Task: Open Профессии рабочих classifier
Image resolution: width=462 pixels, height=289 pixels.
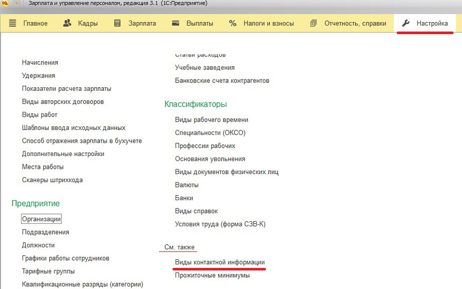Action: (x=205, y=146)
